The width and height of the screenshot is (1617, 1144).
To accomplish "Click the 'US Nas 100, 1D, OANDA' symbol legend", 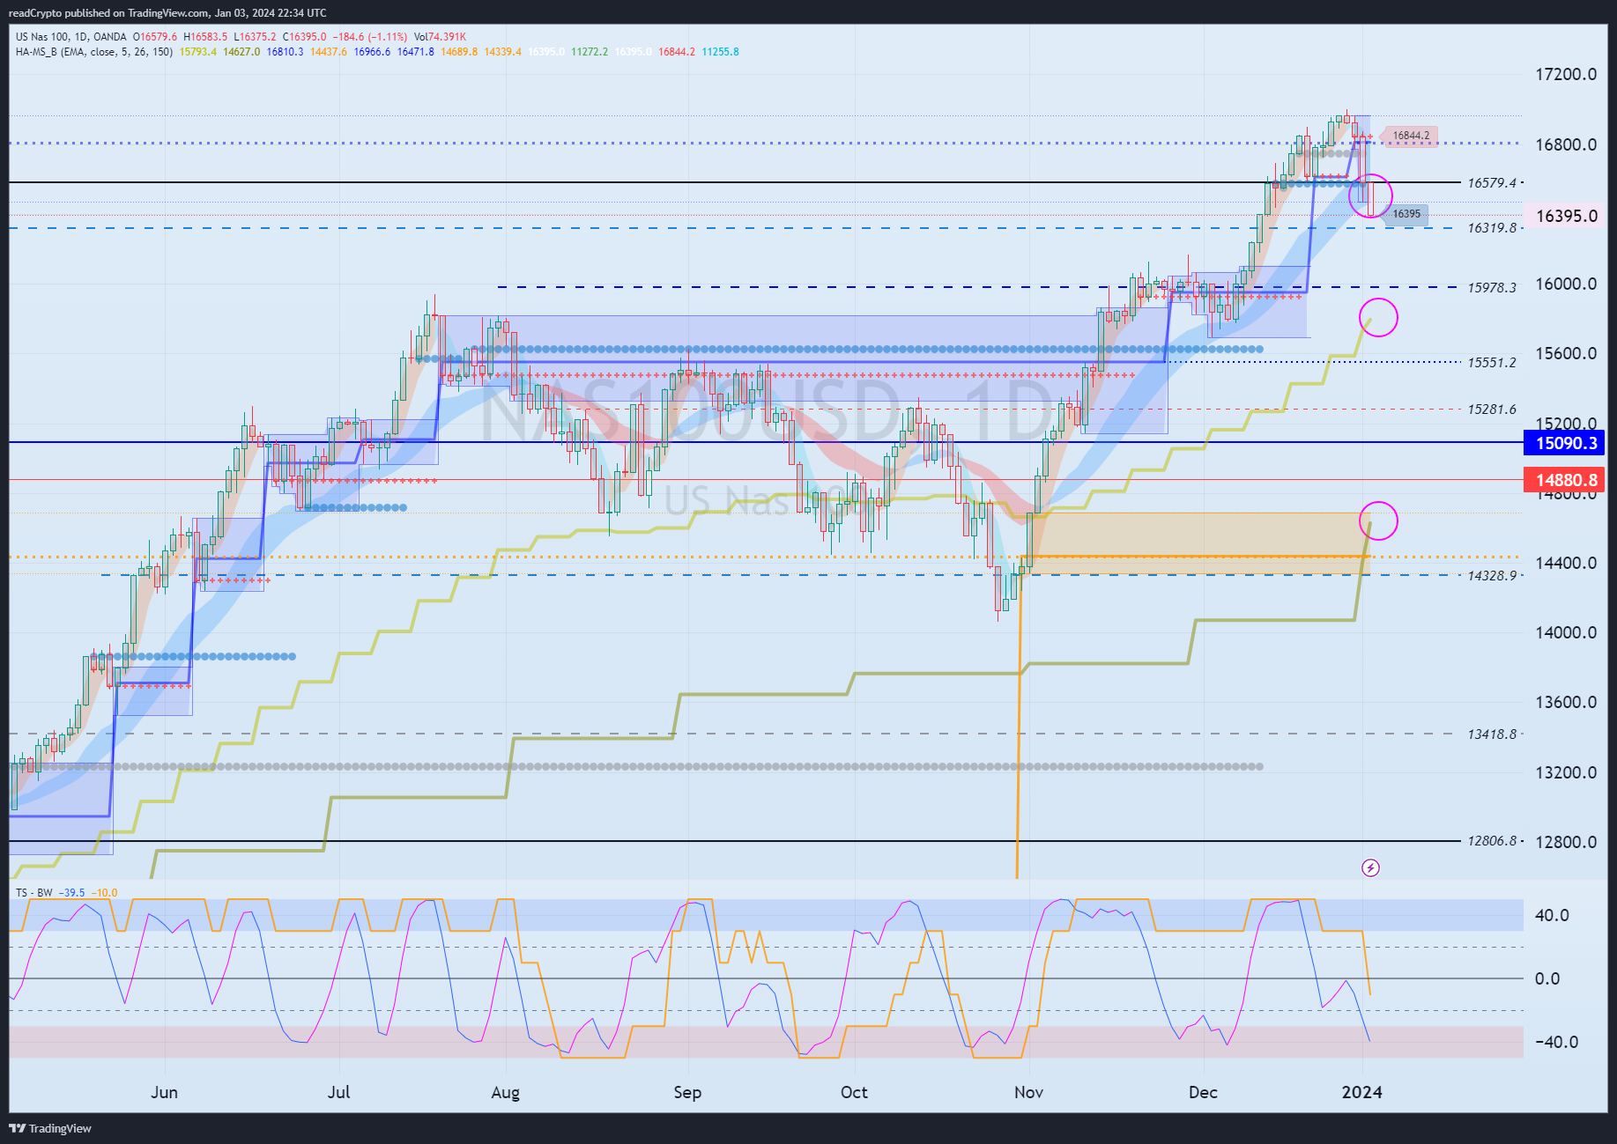I will (71, 37).
